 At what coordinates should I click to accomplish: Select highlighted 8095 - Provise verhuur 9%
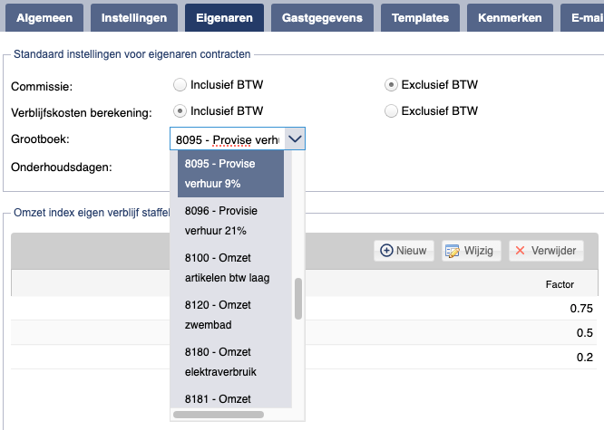[230, 174]
